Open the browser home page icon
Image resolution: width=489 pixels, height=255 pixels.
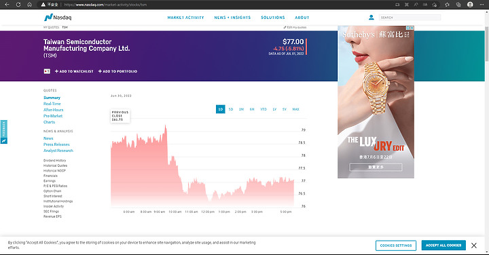29,5
